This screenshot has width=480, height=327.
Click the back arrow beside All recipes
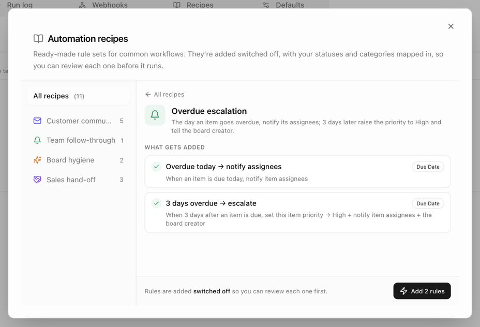click(148, 94)
